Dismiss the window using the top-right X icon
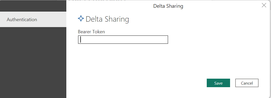Screen dimensions: 271x98 [264, 5]
